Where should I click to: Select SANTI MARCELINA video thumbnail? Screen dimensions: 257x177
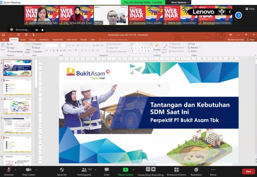pyautogui.click(x=41, y=15)
